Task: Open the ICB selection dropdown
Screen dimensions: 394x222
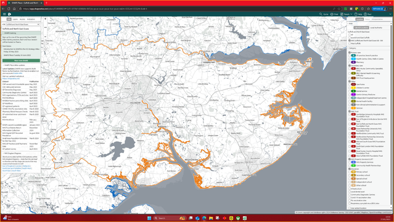Action: 23,25
